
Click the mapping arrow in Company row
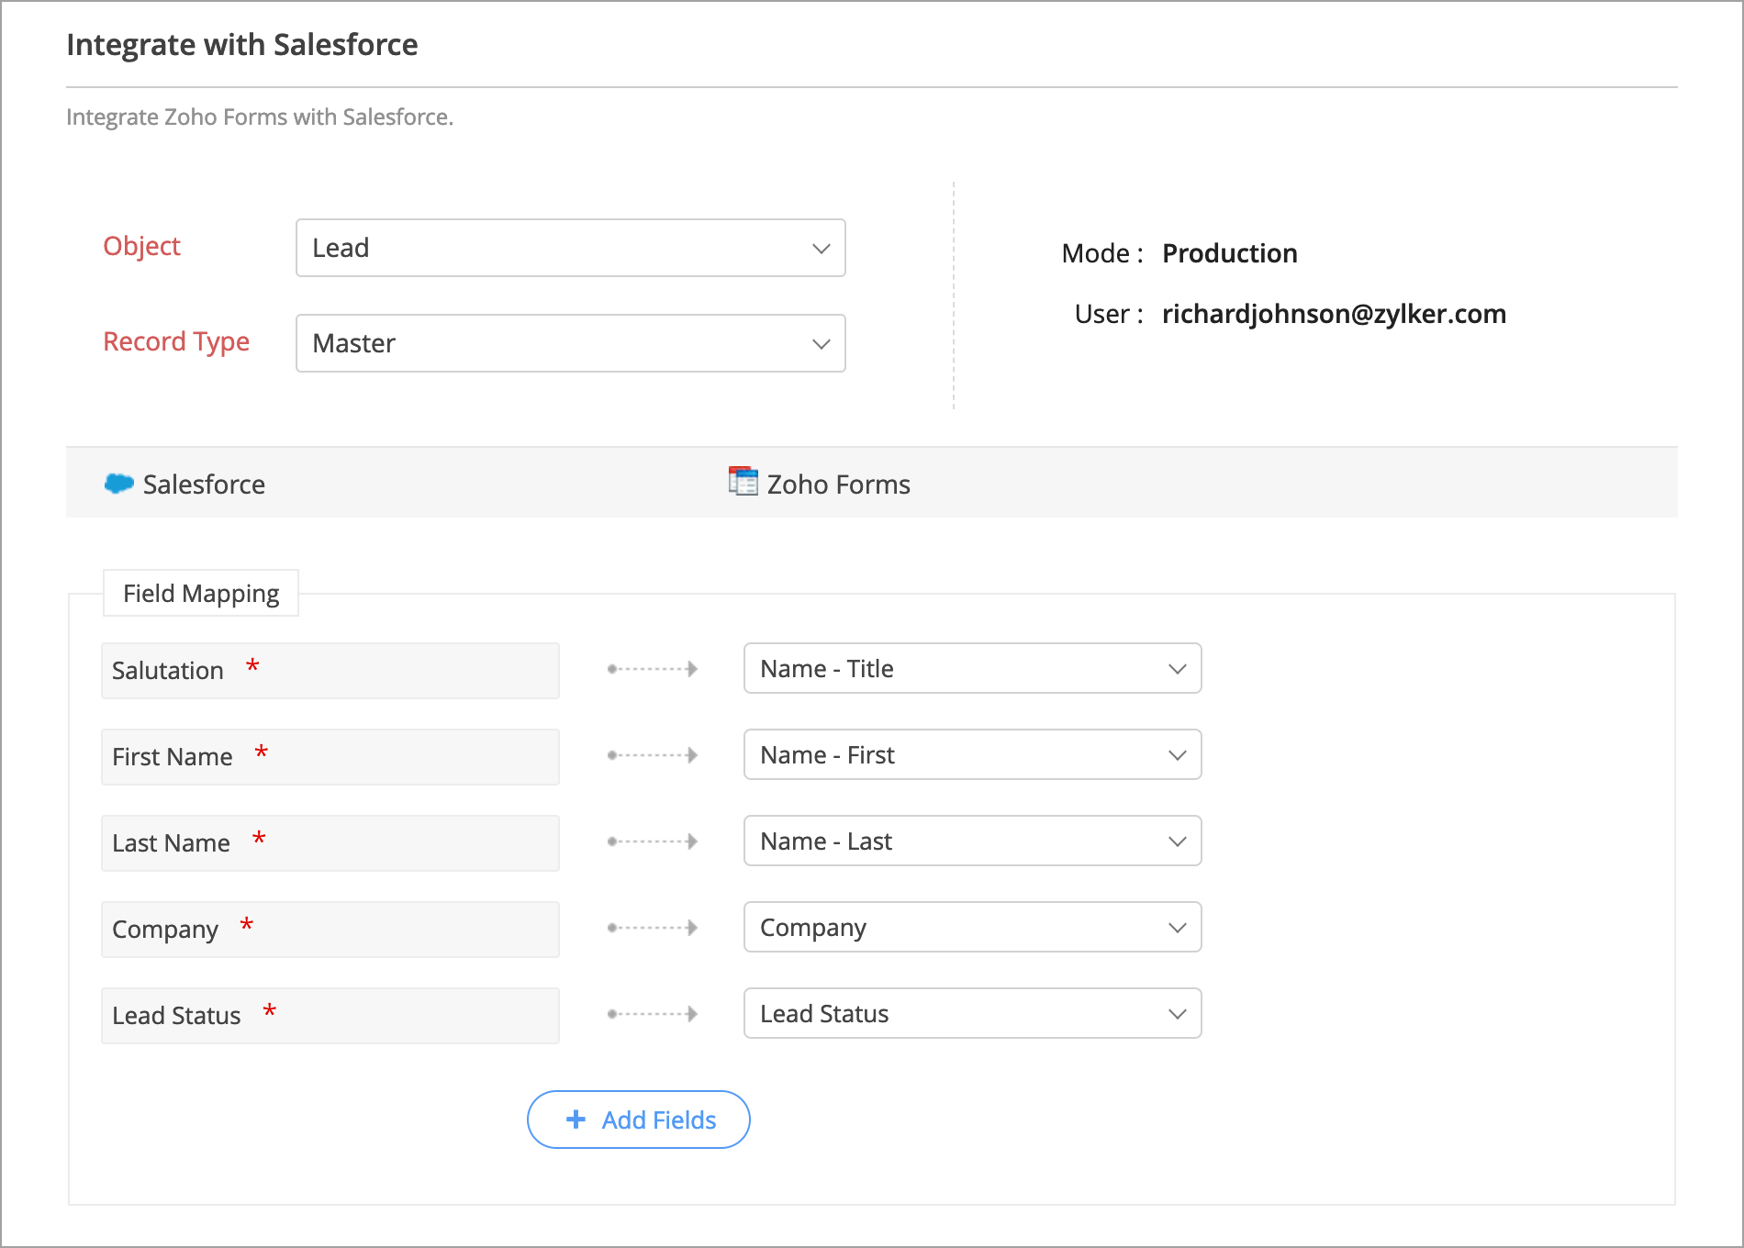pos(653,928)
